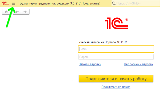Click the Учетная запись на Портале 1С:ИТС label
The height and width of the screenshot is (100, 160).
pos(103,42)
